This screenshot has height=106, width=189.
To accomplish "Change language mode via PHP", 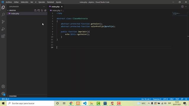I will click(177, 99).
